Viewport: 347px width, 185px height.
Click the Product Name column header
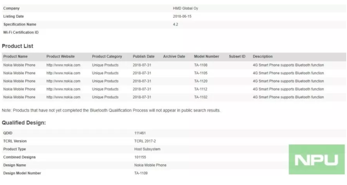click(15, 56)
